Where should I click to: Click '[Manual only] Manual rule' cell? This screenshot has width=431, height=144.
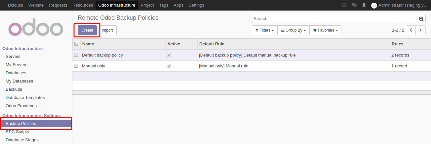[x=223, y=66]
